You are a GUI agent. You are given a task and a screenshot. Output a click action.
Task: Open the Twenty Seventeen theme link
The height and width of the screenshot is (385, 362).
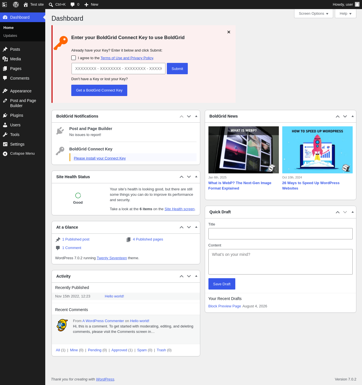point(112,258)
